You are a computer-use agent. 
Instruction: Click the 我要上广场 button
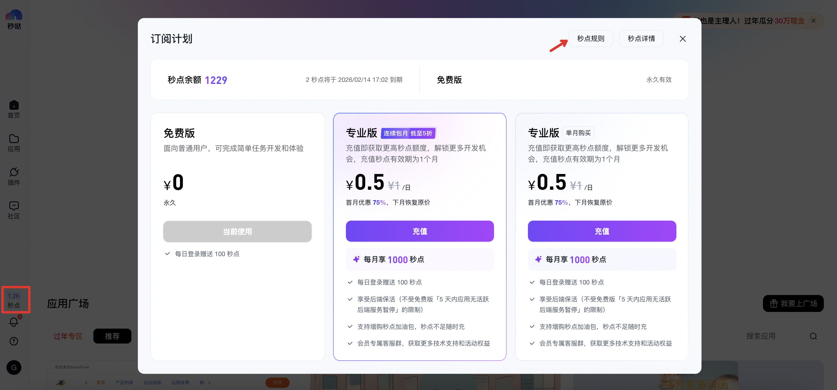pyautogui.click(x=793, y=303)
